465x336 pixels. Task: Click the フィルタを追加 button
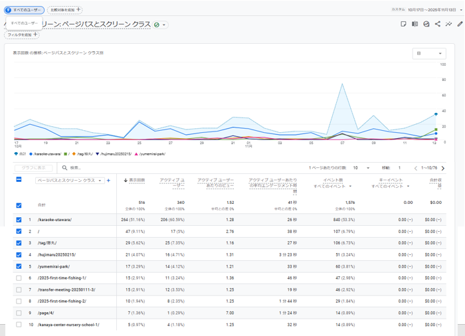tap(23, 35)
